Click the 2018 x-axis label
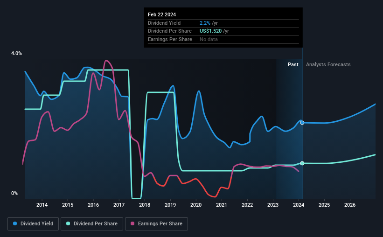 point(145,205)
